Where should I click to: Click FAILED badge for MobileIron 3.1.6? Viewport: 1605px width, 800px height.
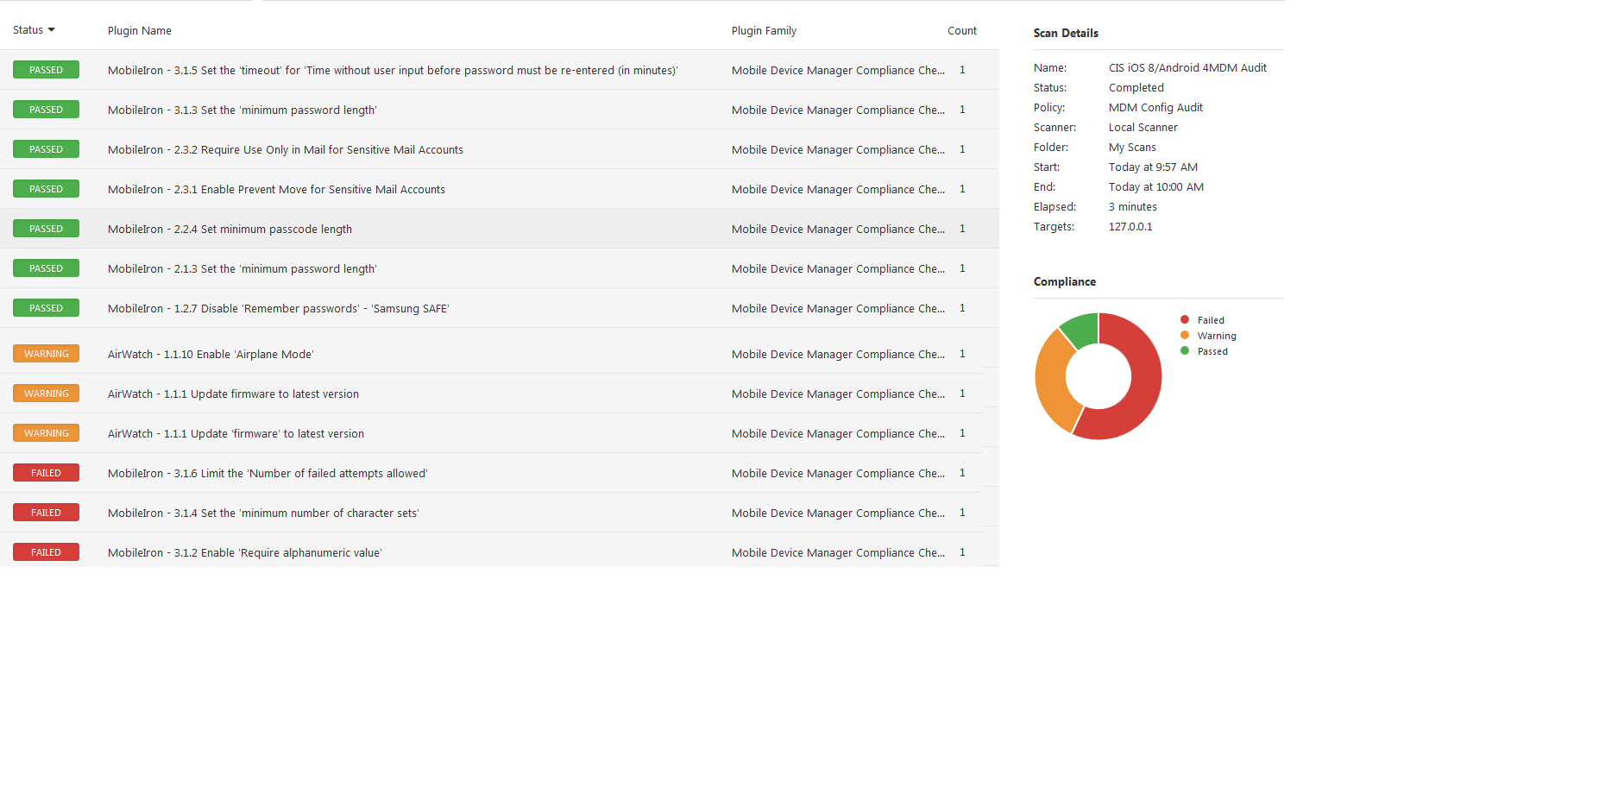(x=46, y=473)
